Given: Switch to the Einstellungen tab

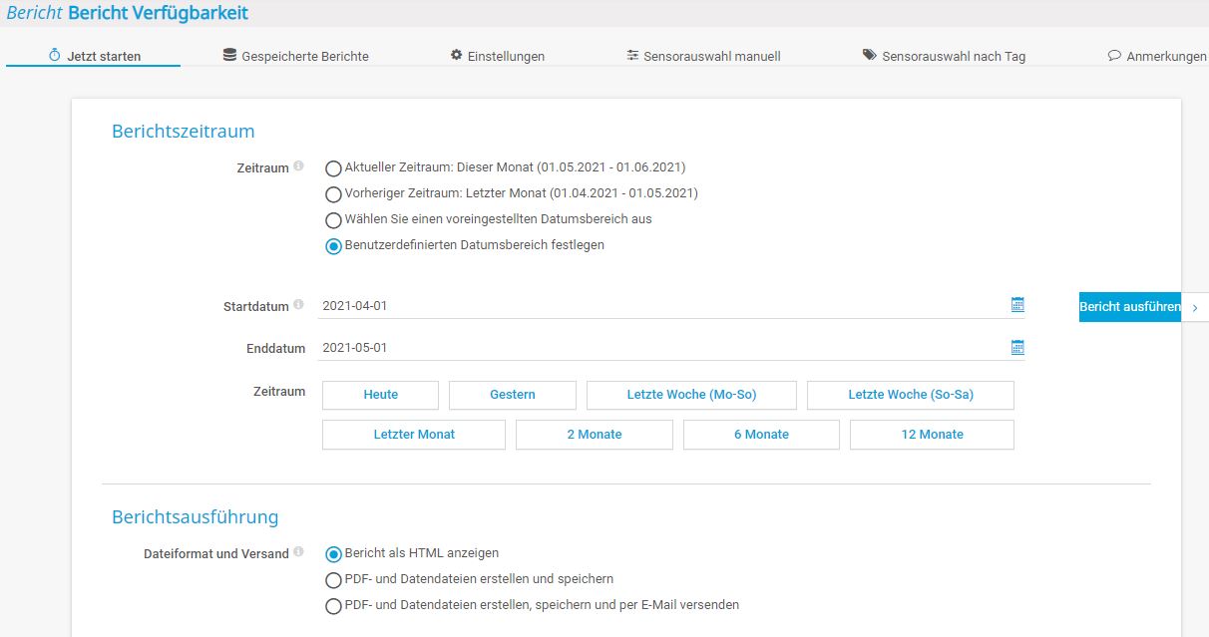Looking at the screenshot, I should 498,56.
